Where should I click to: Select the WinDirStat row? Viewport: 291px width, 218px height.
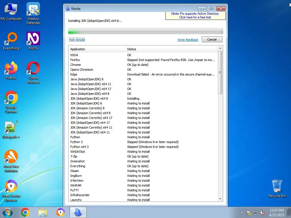tap(143, 152)
